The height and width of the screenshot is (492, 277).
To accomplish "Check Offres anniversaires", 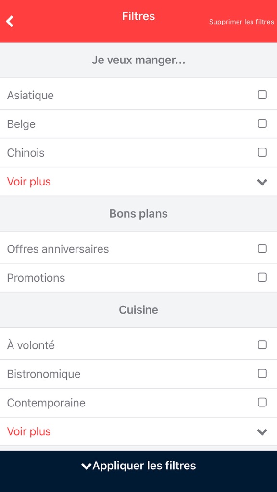I will tap(262, 248).
